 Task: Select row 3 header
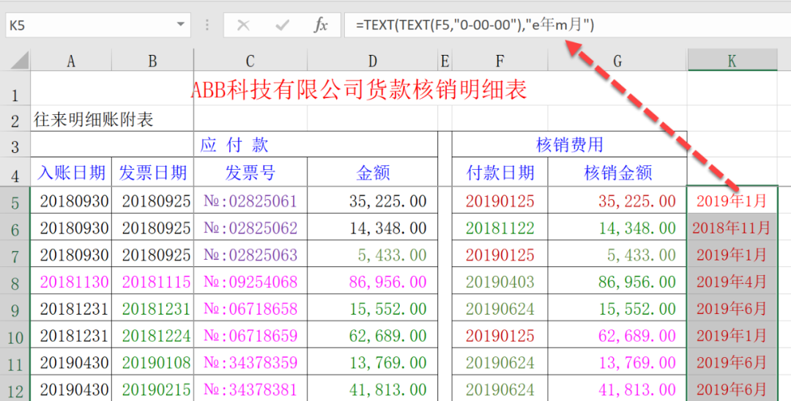tap(15, 145)
